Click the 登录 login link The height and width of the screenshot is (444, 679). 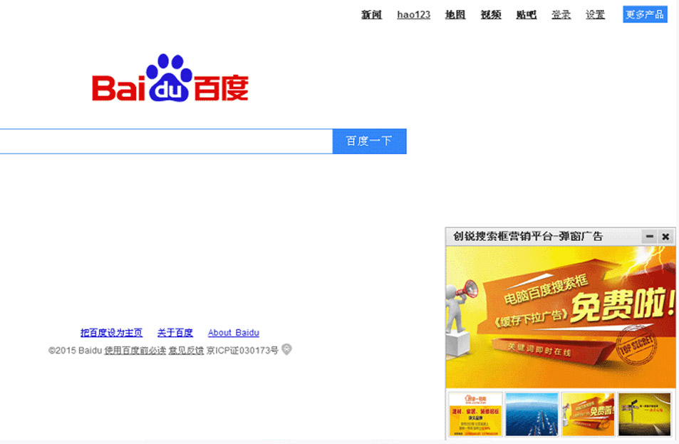(x=561, y=15)
